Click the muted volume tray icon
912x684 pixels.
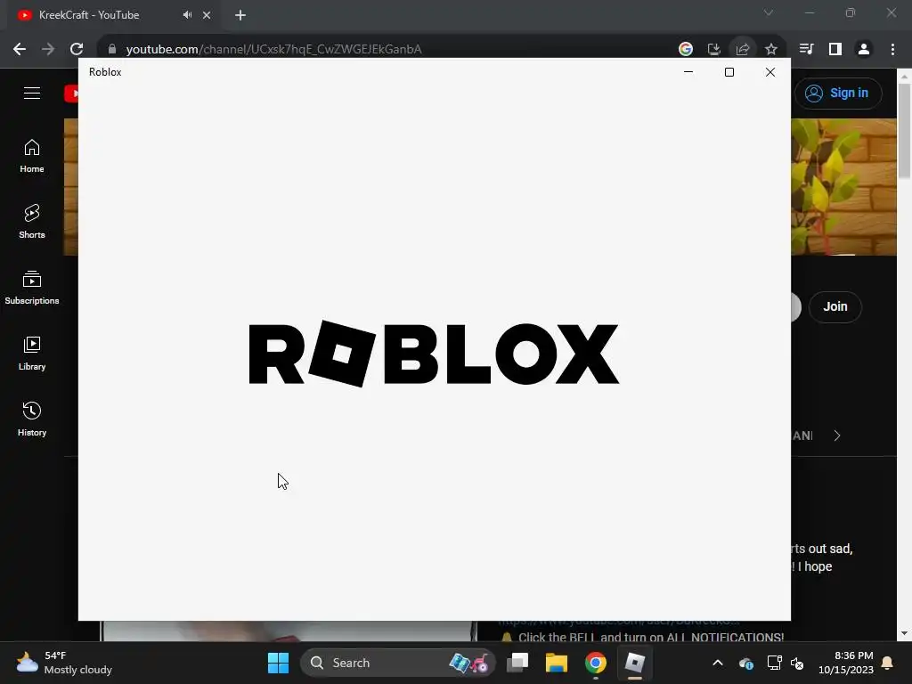point(797,663)
